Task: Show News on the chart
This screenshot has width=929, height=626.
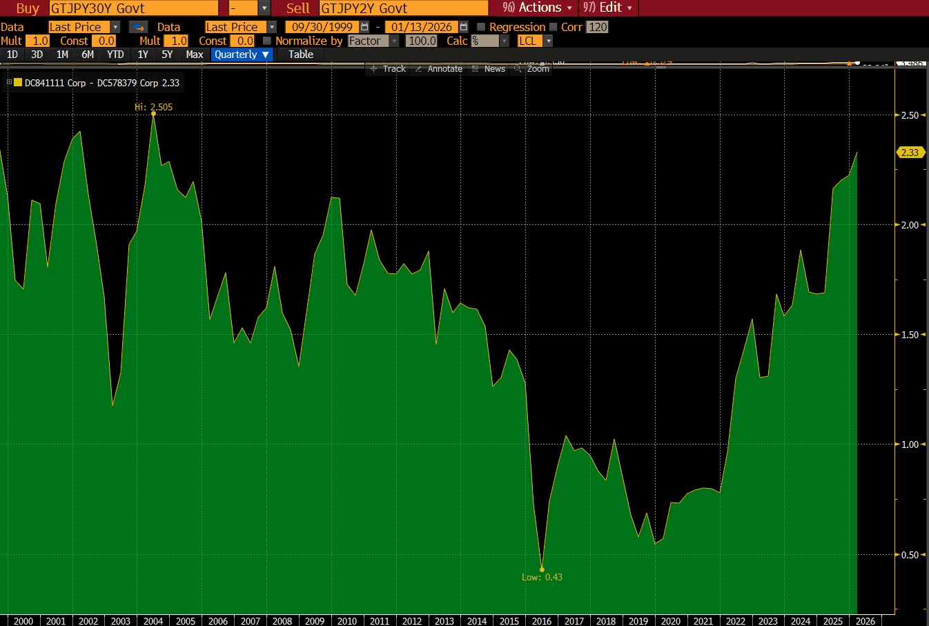Action: (488, 69)
